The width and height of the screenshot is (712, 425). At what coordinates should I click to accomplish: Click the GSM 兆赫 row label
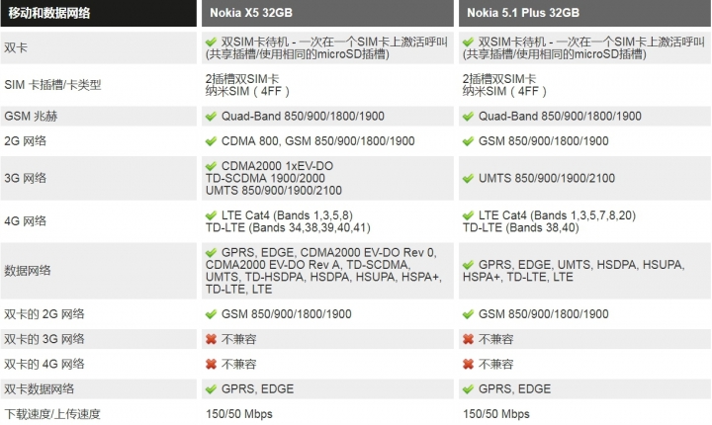pos(31,117)
